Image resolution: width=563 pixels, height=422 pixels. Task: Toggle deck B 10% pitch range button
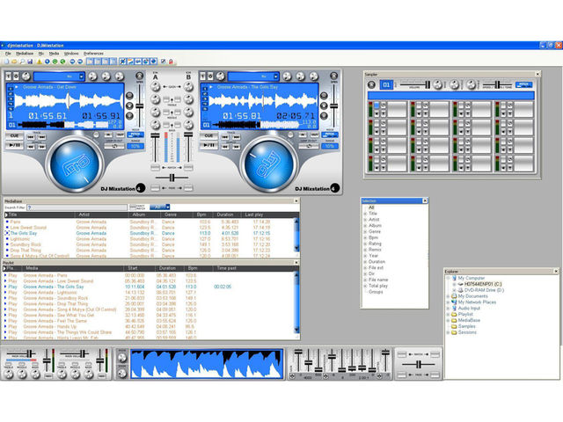[x=330, y=146]
